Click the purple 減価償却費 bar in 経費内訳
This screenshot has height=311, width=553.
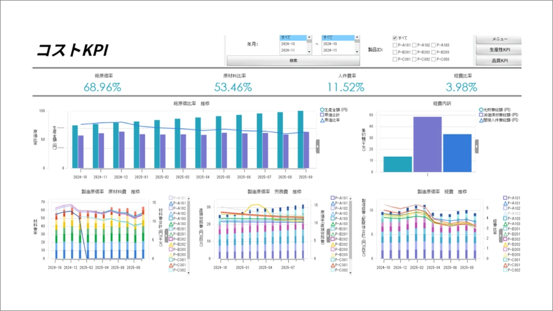[428, 144]
